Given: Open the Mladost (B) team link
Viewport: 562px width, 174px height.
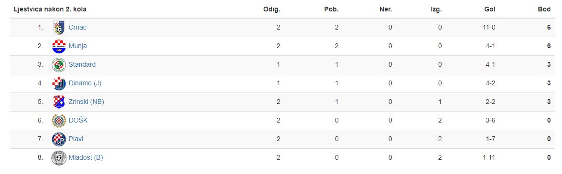Looking at the screenshot, I should click(86, 158).
